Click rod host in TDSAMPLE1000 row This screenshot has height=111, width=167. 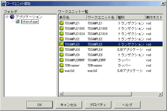[149, 29]
